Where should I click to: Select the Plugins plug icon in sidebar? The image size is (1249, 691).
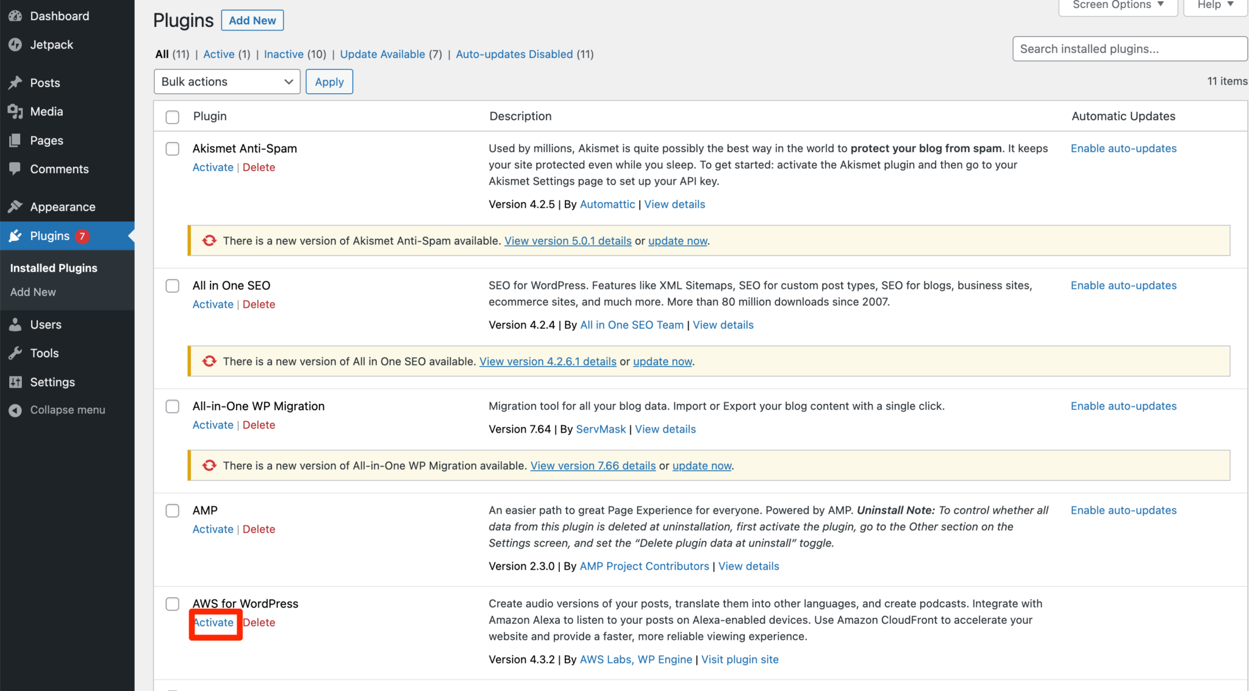tap(16, 236)
